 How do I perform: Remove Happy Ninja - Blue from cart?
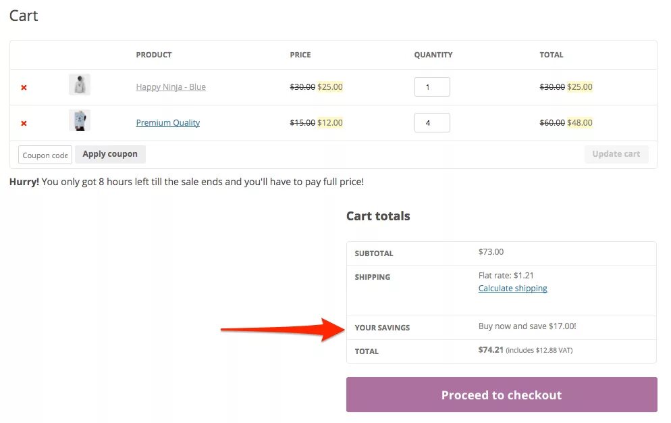24,87
